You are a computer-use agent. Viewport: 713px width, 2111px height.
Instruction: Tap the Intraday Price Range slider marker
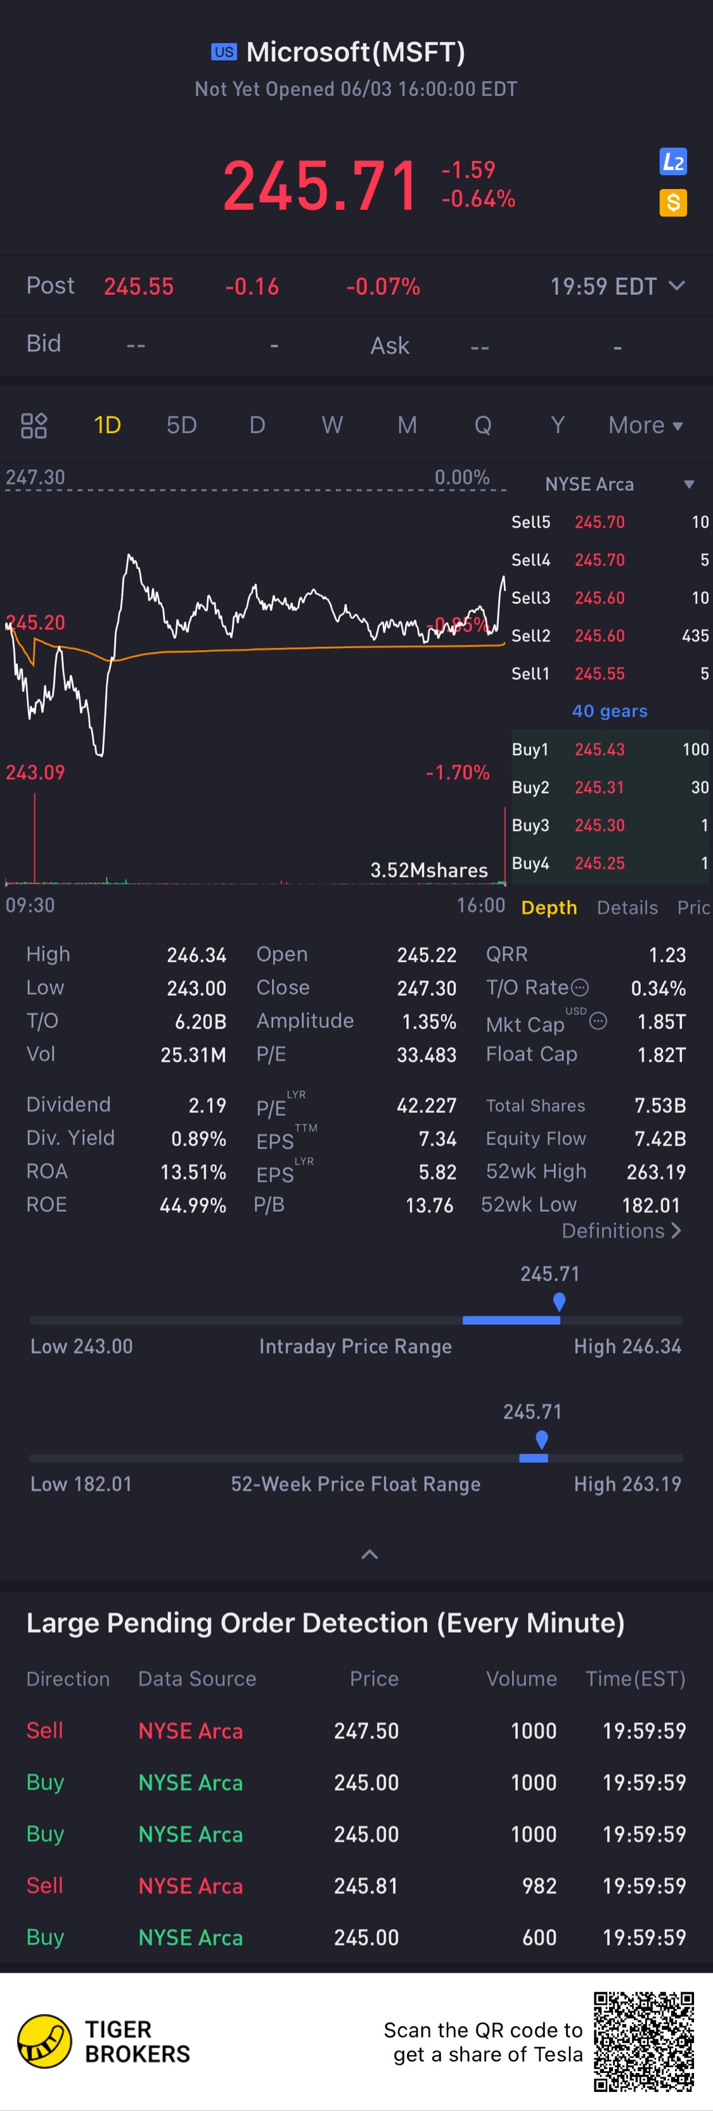tap(559, 1301)
